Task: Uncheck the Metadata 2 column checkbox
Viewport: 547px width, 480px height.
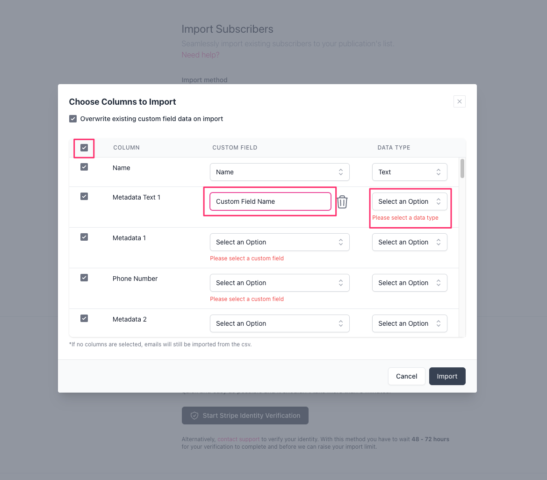Action: point(84,318)
